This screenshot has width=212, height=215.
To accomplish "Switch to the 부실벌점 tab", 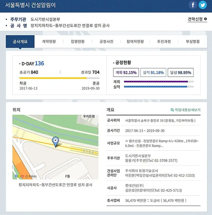I will pos(192,42).
